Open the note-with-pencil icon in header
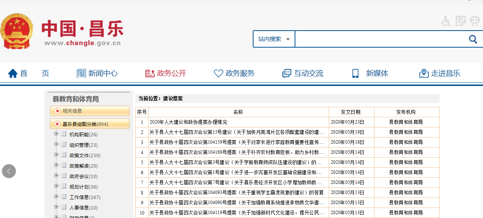The width and height of the screenshot is (483, 218). [461, 21]
